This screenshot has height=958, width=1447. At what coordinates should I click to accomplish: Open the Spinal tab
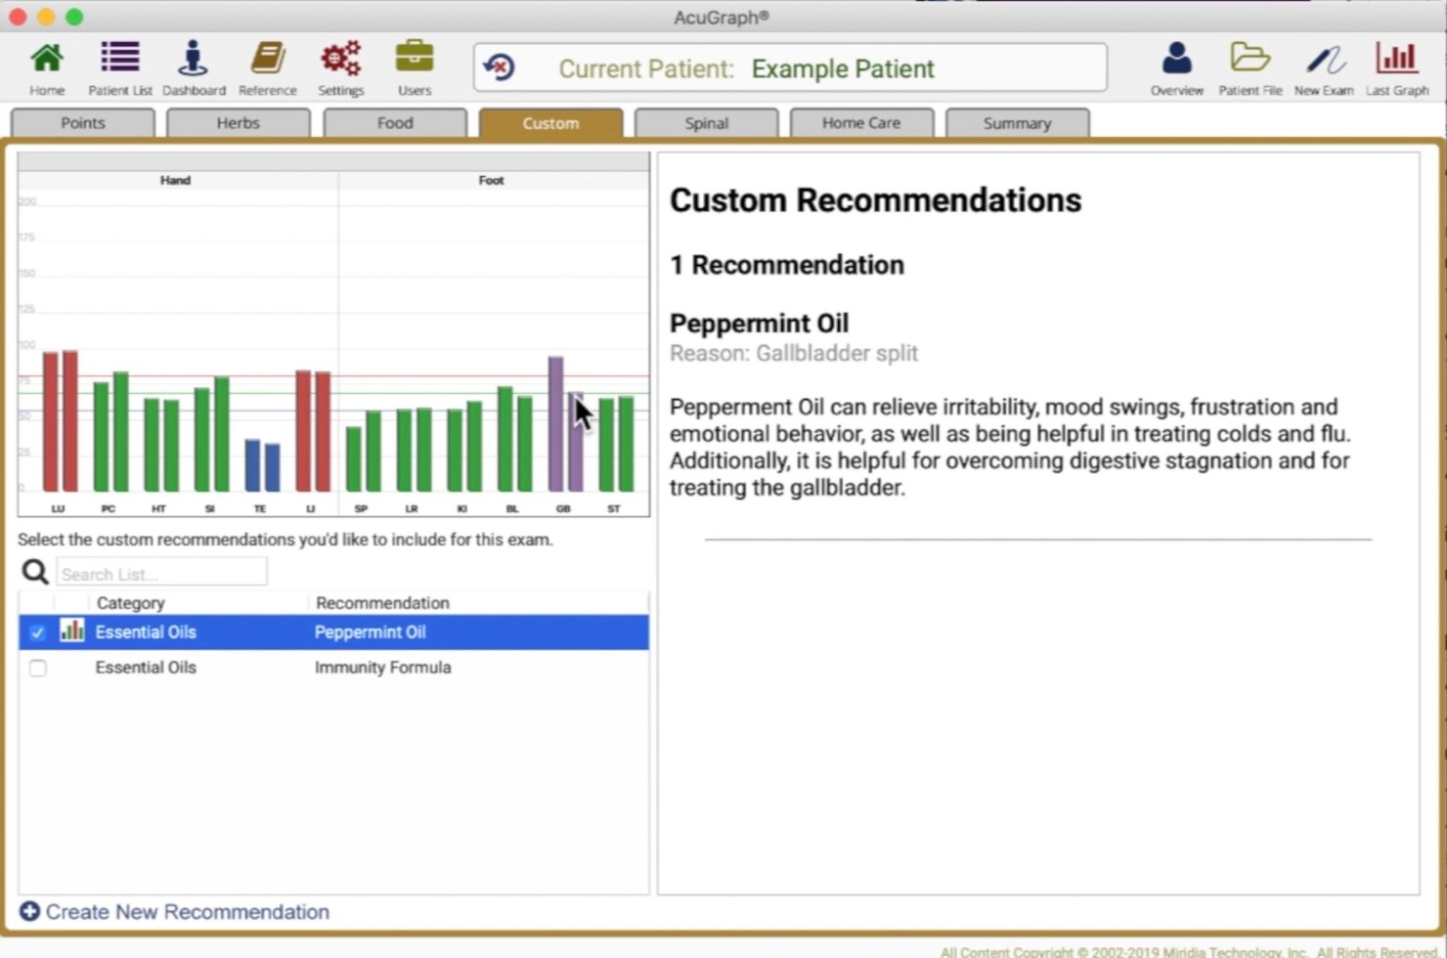(x=706, y=122)
